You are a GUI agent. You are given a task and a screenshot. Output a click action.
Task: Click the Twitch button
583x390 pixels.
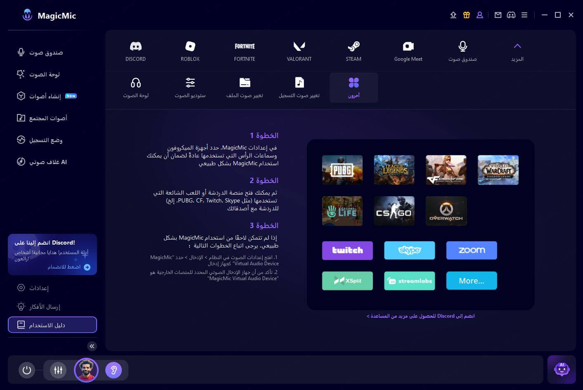pos(347,250)
